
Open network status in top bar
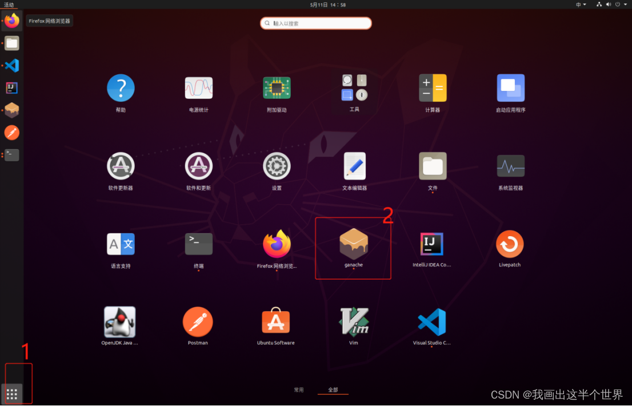599,5
